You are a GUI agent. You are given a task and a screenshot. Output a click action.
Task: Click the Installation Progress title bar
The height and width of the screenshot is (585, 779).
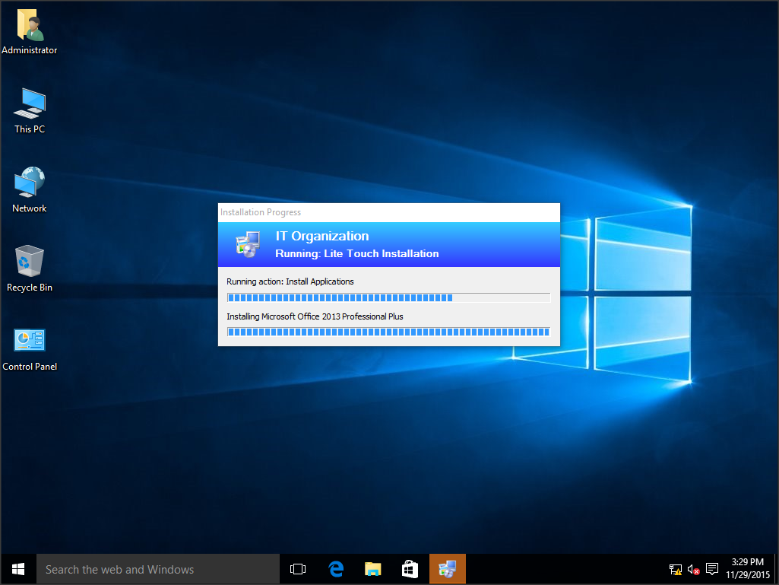coord(388,212)
